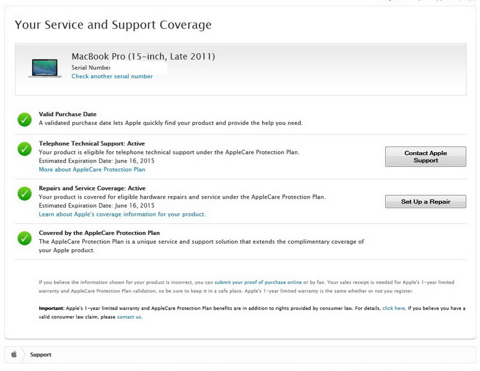Screen dimensions: 480x371
Task: Open the Check another serial number link
Action: coord(112,77)
